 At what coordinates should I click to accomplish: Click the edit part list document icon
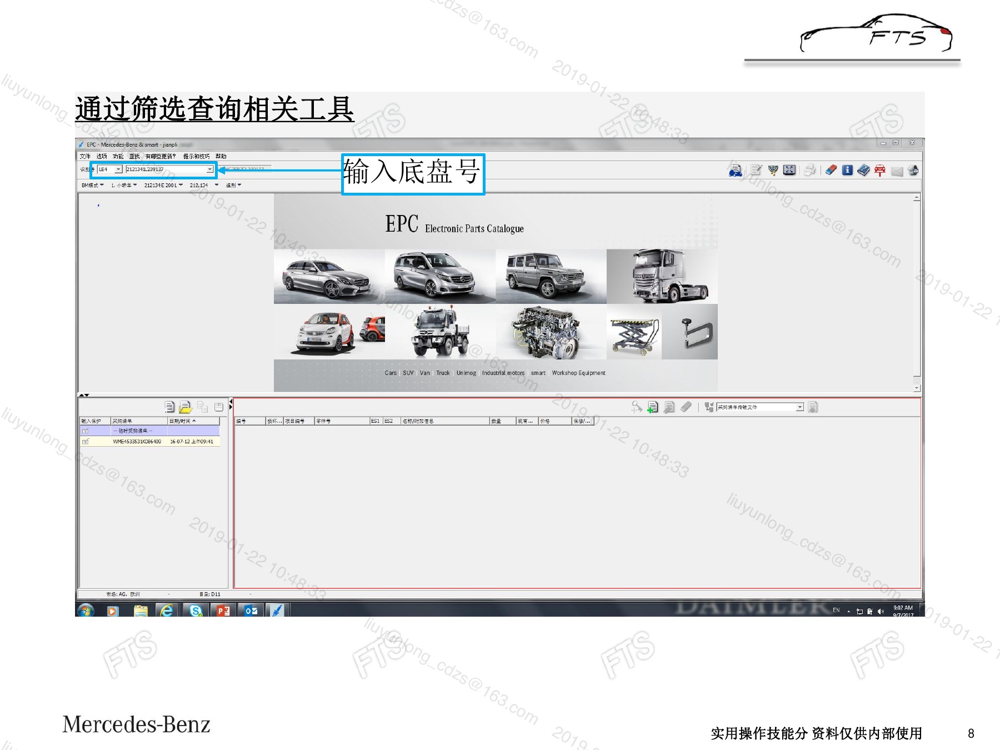tap(669, 407)
